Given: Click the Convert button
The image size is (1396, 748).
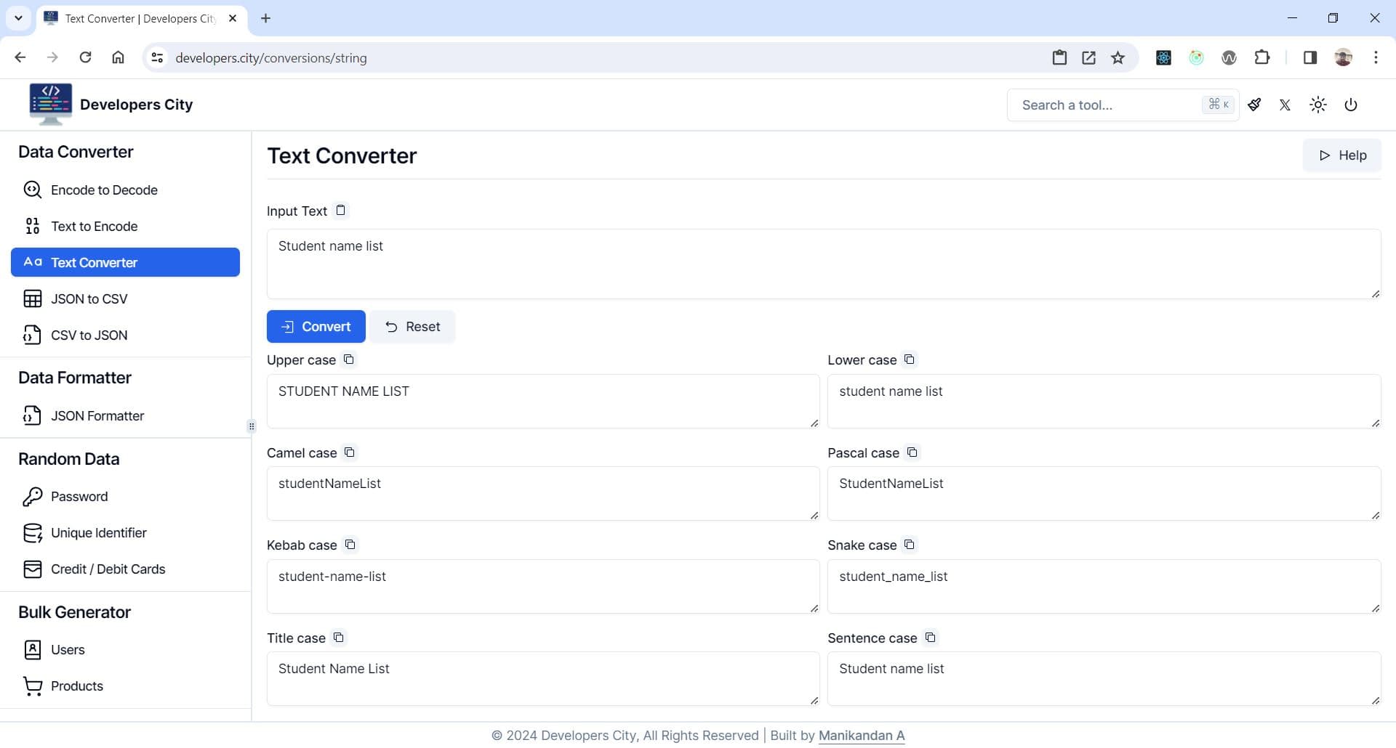Looking at the screenshot, I should coord(316,326).
